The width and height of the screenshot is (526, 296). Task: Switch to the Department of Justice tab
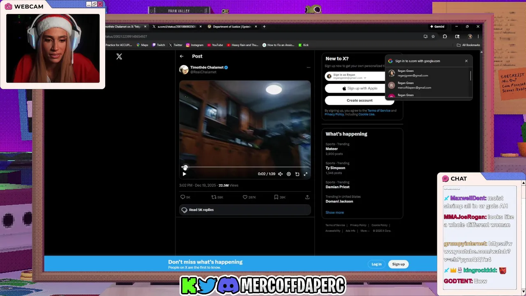[x=232, y=27]
